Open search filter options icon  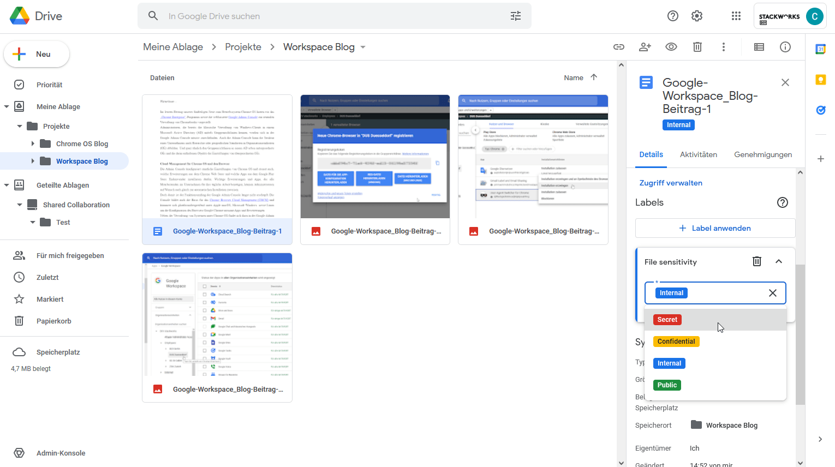click(516, 16)
